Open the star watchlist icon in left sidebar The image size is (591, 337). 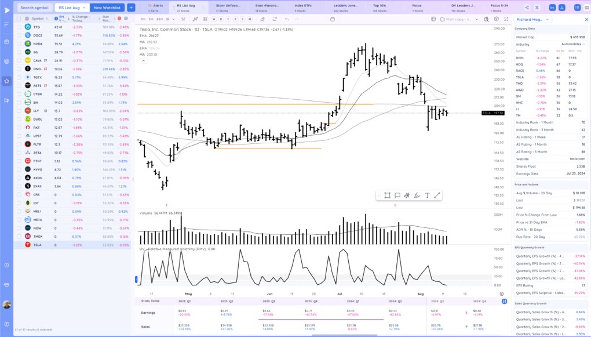pyautogui.click(x=6, y=81)
